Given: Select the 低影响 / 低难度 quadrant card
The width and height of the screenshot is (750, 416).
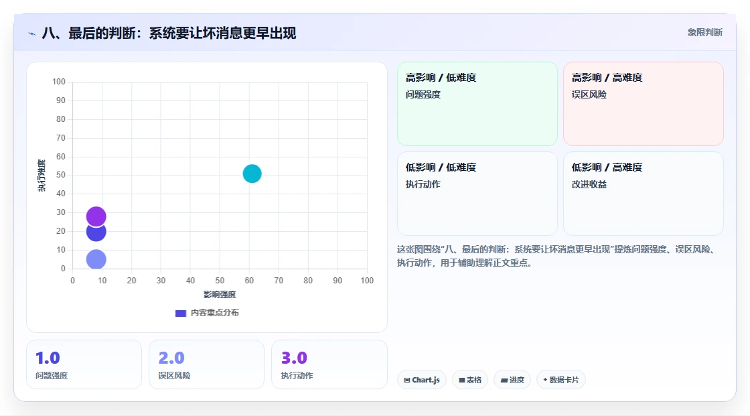Looking at the screenshot, I should tap(477, 194).
